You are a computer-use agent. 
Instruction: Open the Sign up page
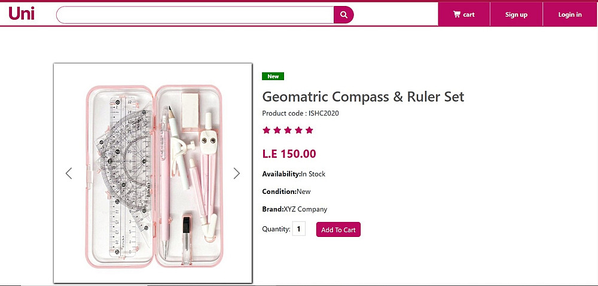click(516, 14)
